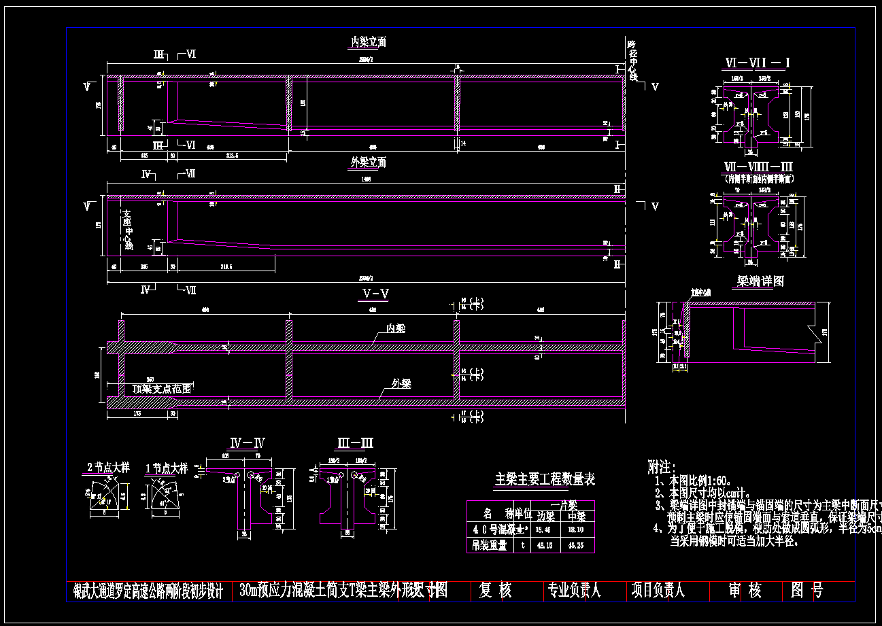882x626 pixels.
Task: Click the 梁端详图 detail title
Action: [x=761, y=281]
